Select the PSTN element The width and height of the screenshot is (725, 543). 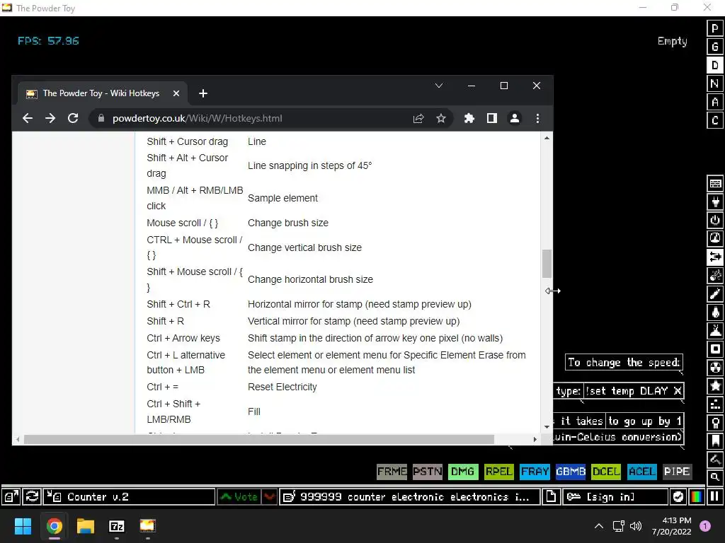[427, 472]
